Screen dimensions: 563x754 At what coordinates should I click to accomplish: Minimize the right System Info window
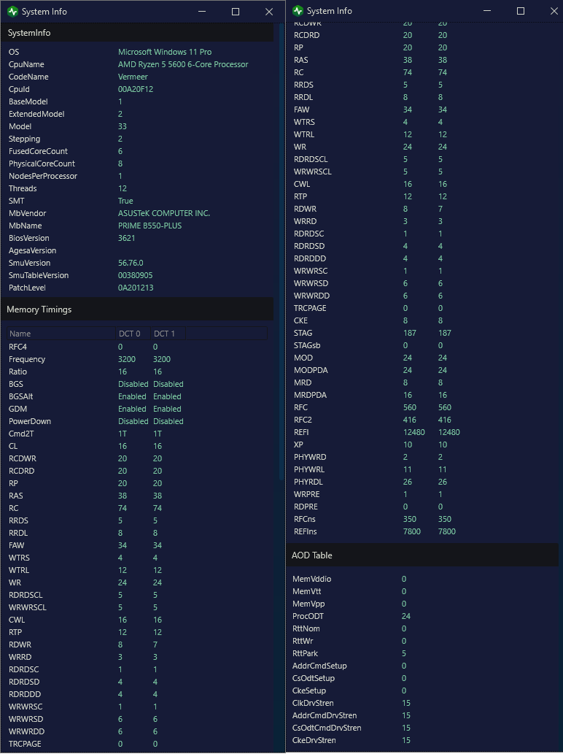click(487, 11)
